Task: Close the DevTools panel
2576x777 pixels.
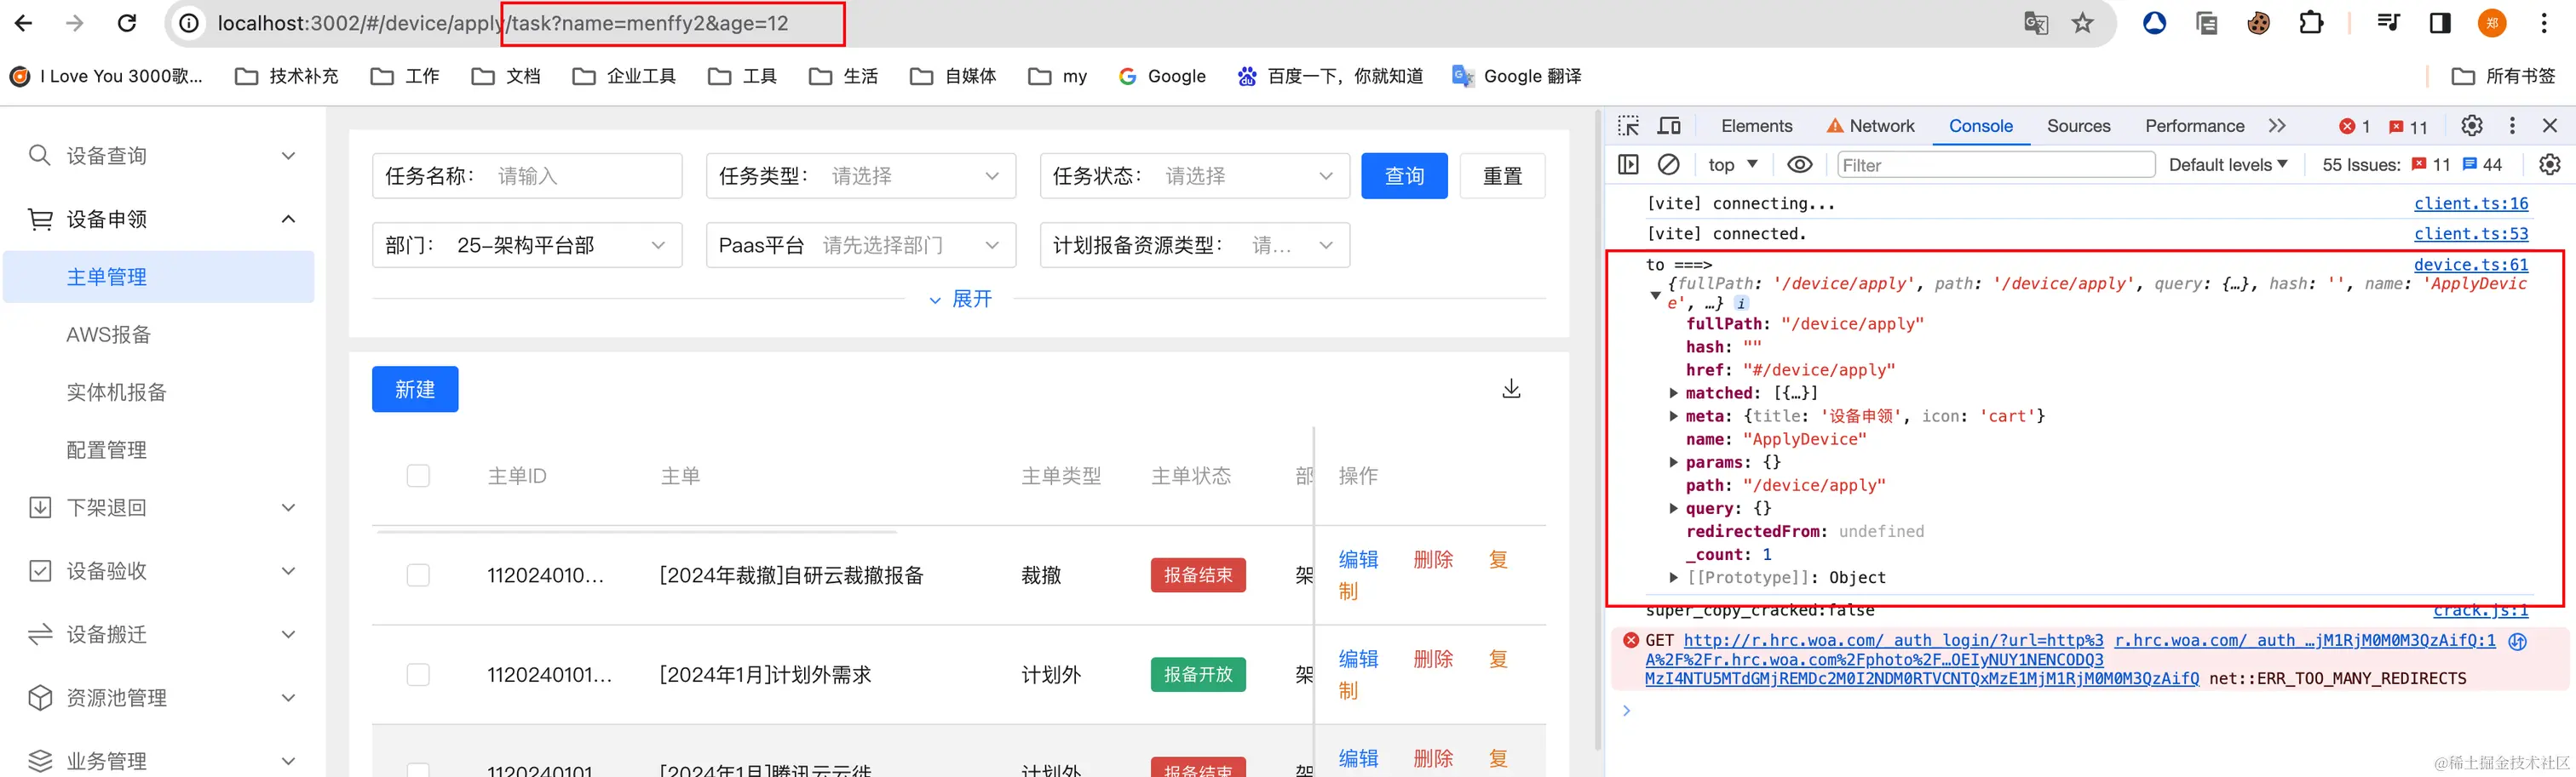Action: click(x=2550, y=126)
